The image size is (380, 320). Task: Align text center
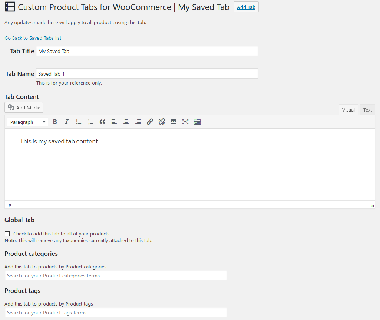point(126,122)
